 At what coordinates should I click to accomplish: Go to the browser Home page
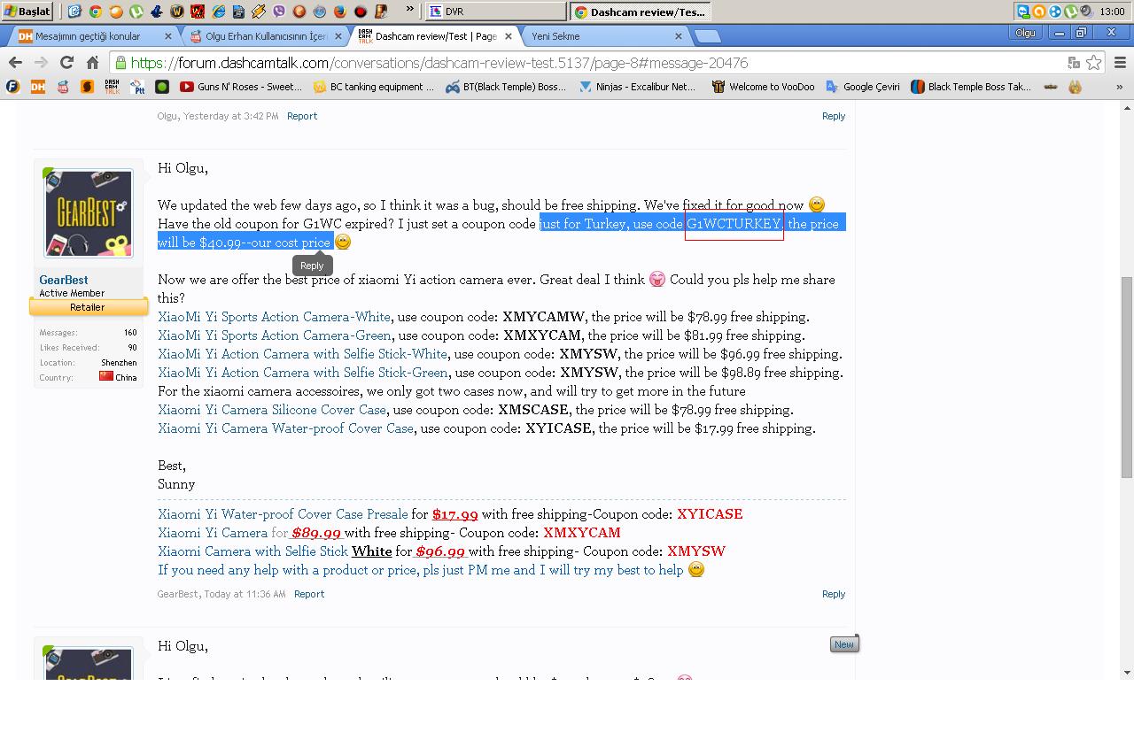tap(92, 62)
